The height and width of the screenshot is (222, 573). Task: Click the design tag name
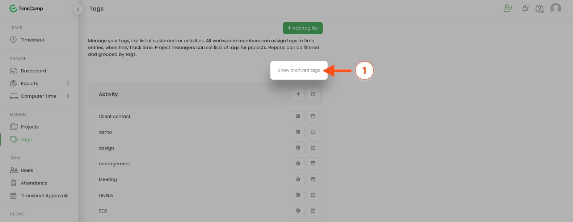coord(106,148)
